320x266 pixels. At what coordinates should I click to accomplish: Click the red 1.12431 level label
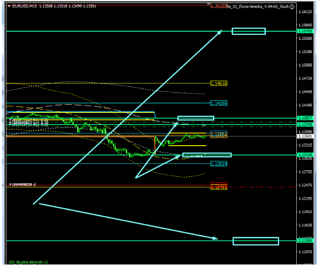[219, 186]
